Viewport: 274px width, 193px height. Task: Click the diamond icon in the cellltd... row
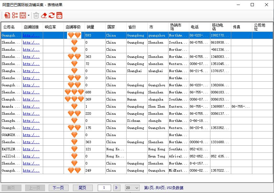coord(74,156)
